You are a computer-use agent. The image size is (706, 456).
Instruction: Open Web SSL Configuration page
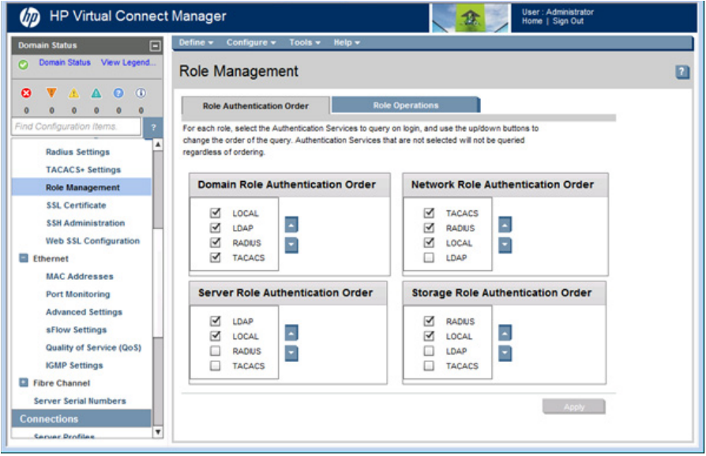(x=92, y=240)
